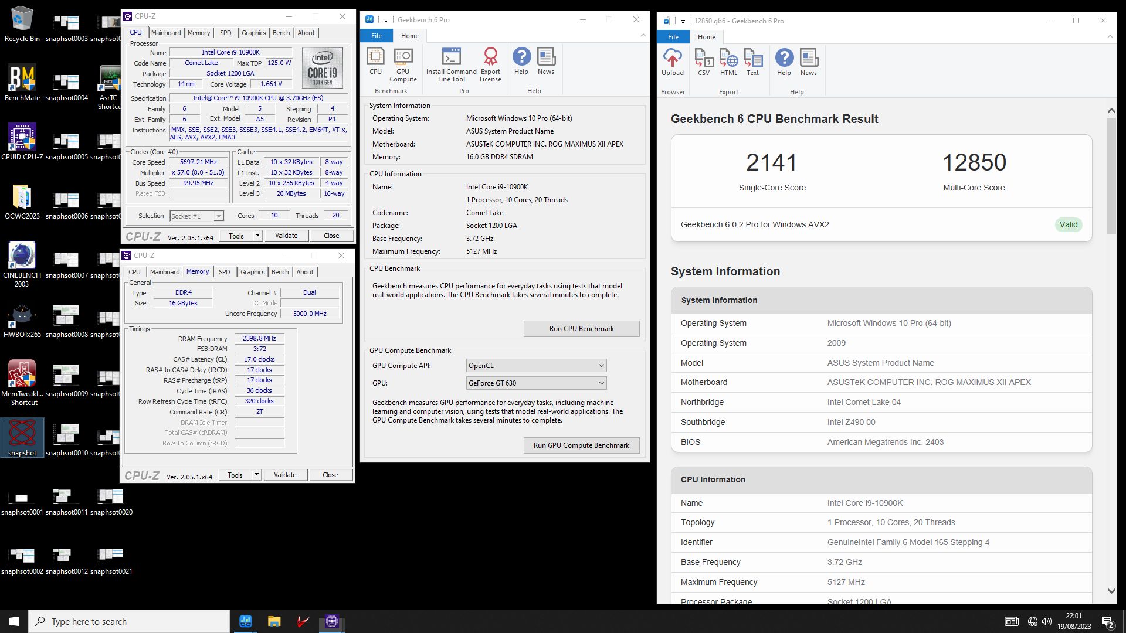Collapse the ribbon in Geekbench 6 Pro window

(x=643, y=36)
